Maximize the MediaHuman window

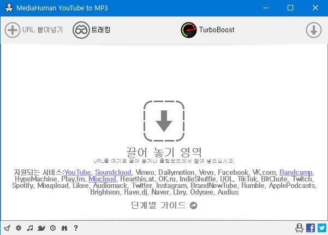pos(290,8)
